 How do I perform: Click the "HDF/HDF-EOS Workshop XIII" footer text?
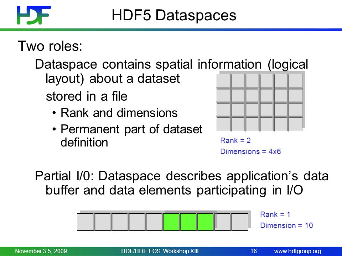pyautogui.click(x=160, y=251)
